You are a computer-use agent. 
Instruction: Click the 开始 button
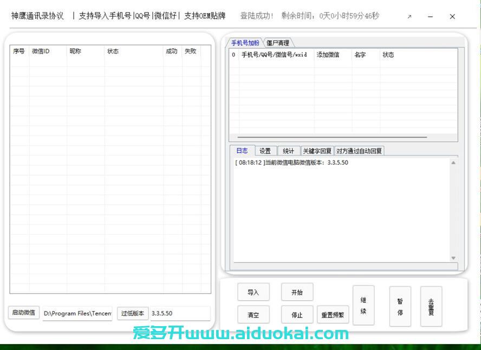(297, 292)
